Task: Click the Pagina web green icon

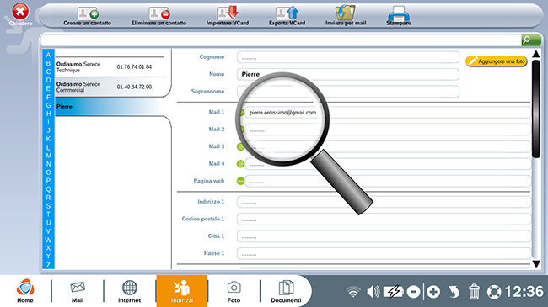Action: coord(240,181)
